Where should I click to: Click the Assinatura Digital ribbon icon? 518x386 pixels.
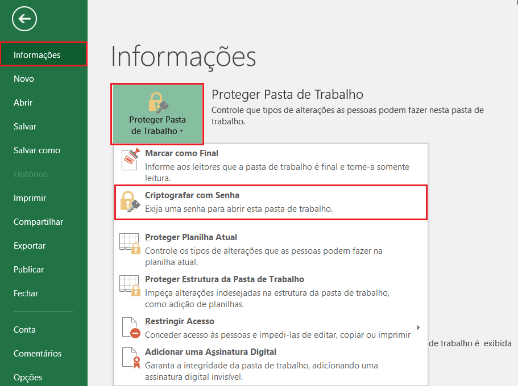click(130, 358)
